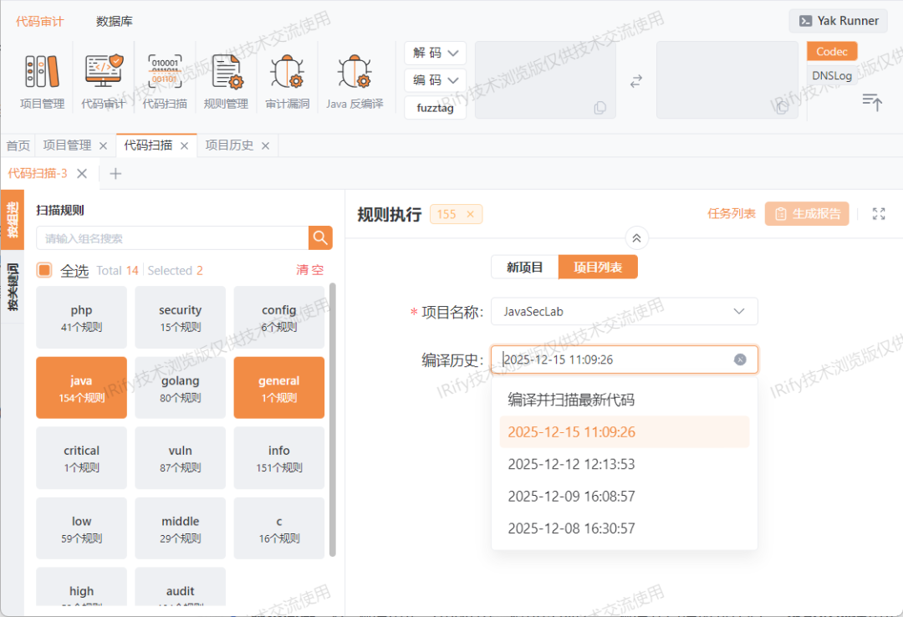Click the fuzztag button
The image size is (903, 617).
point(435,108)
